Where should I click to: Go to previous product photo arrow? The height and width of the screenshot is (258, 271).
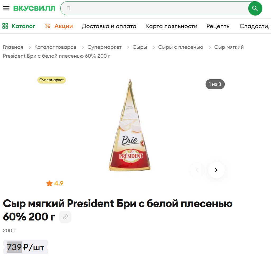[197, 170]
